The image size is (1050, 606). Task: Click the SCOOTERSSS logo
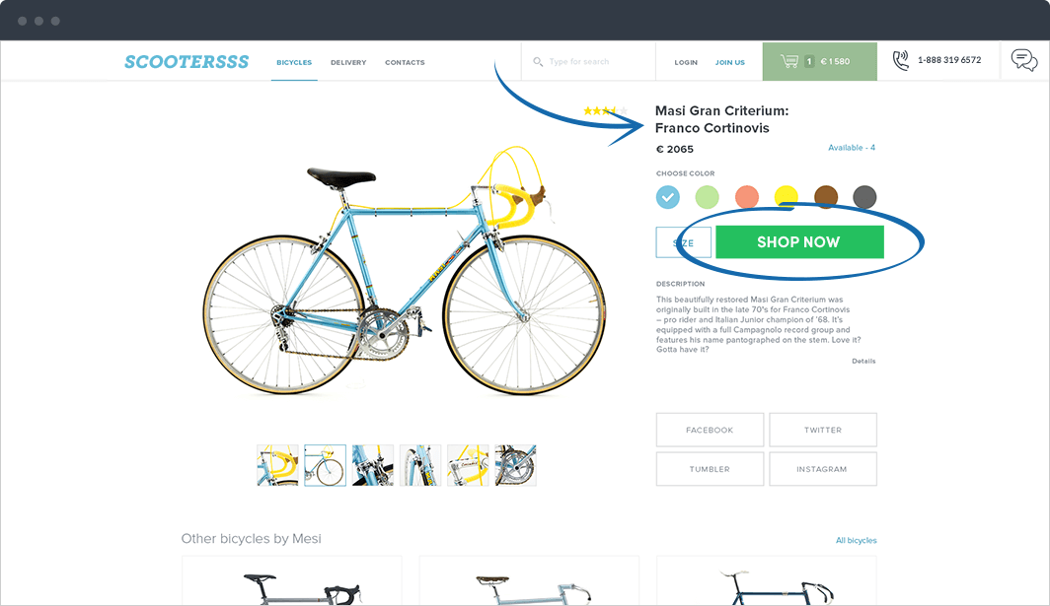[x=187, y=61]
